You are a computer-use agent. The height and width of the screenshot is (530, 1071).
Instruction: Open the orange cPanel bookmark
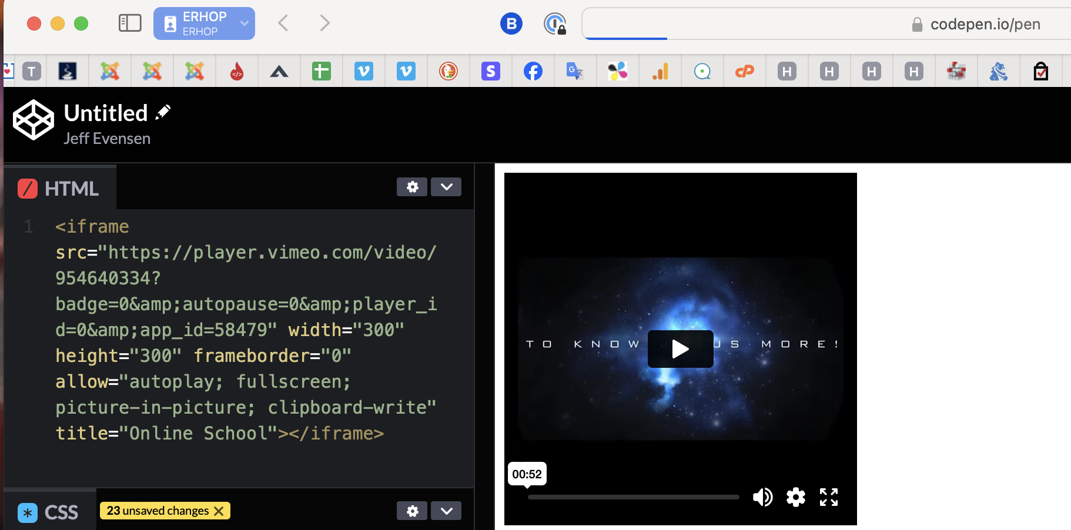[x=745, y=72]
